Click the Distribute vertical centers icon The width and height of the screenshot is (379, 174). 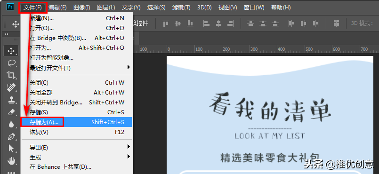pos(263,24)
